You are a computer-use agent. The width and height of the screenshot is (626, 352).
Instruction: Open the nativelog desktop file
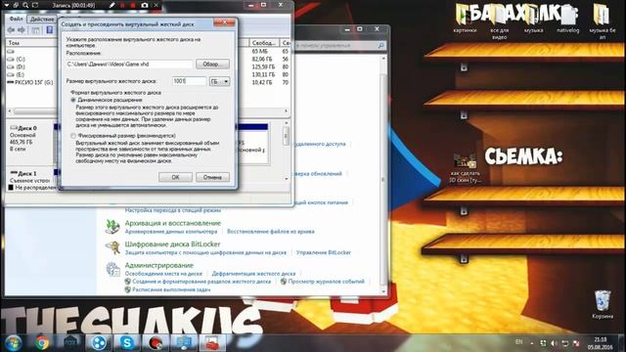(x=567, y=19)
